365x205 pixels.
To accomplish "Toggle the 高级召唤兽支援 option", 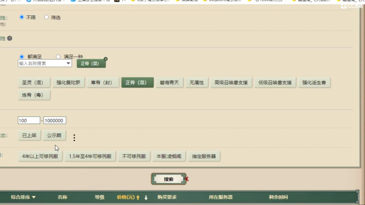I will click(231, 83).
